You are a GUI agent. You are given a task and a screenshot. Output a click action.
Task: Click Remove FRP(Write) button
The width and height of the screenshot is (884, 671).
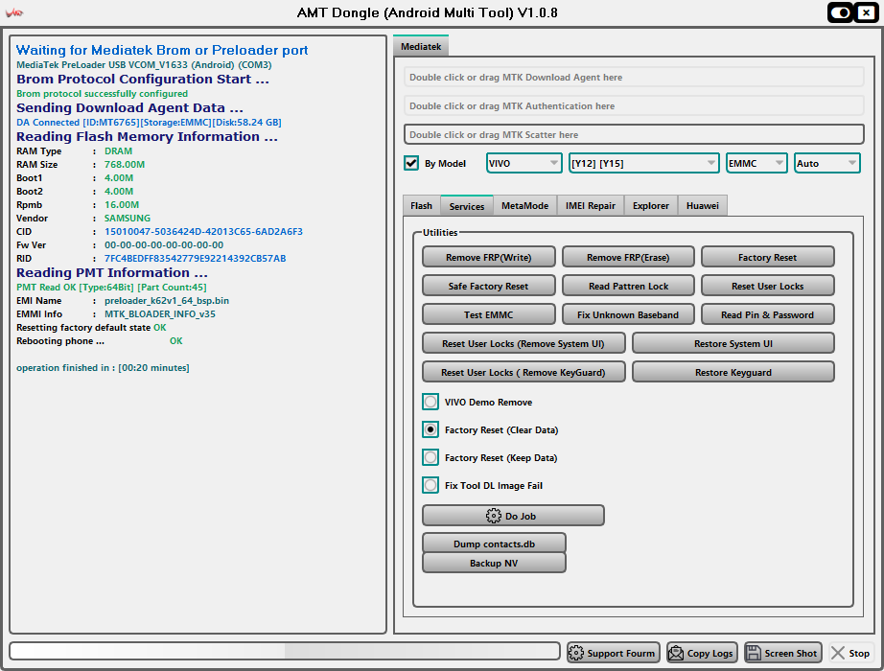[488, 257]
